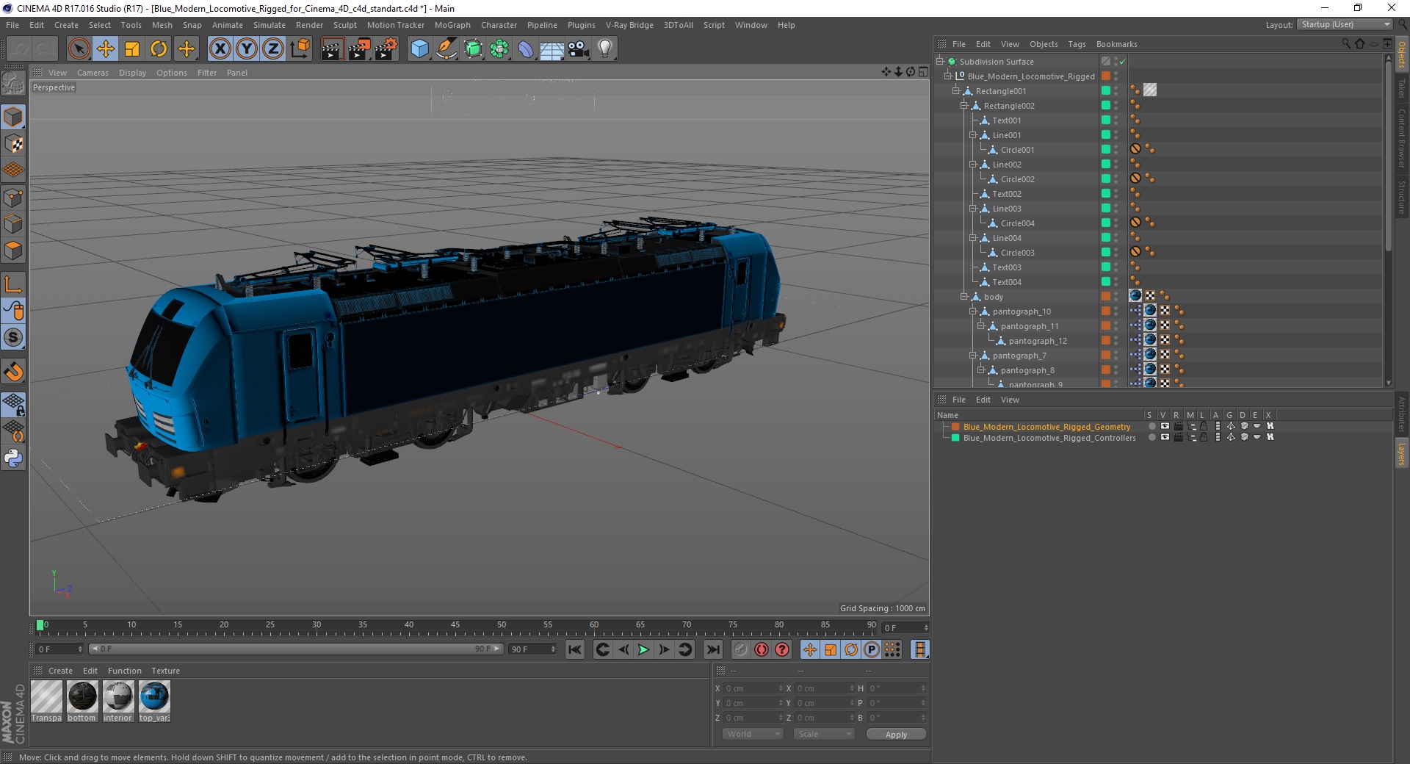Play the animation forwards
The width and height of the screenshot is (1410, 764).
pyautogui.click(x=643, y=649)
